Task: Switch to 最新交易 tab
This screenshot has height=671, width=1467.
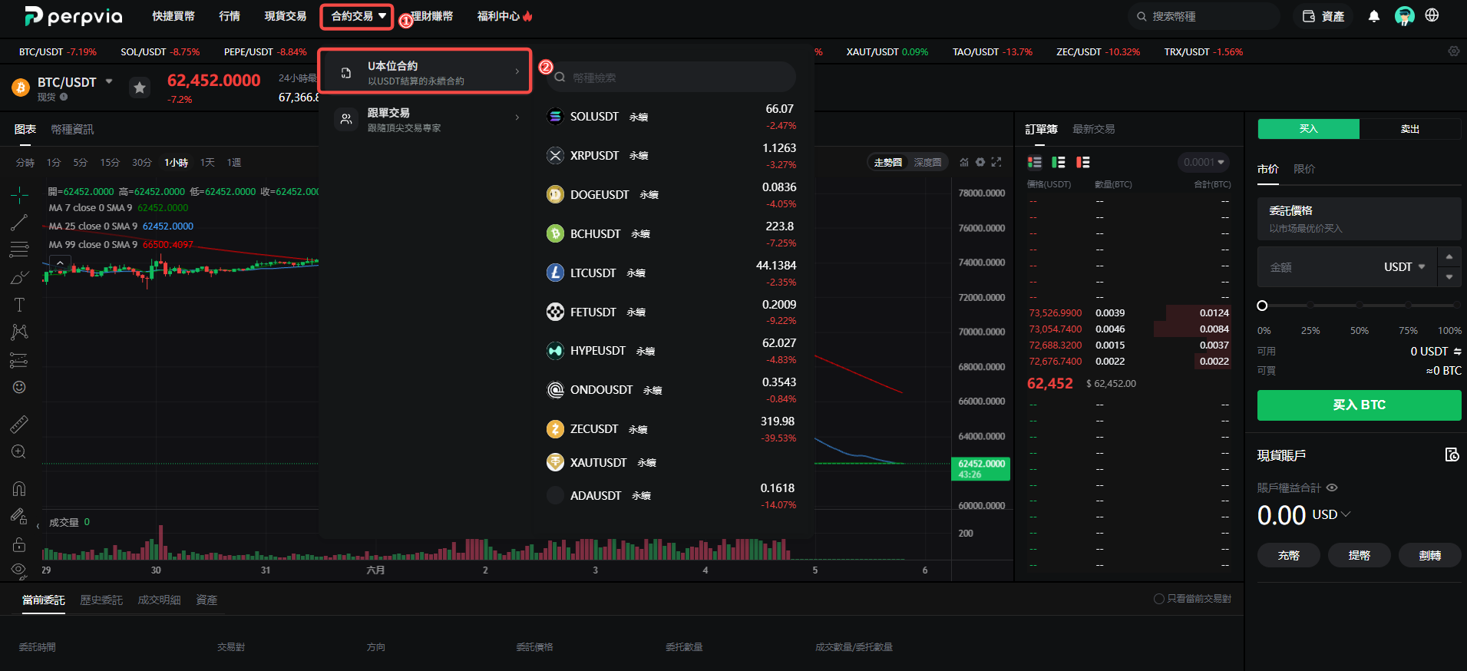Action: point(1094,129)
